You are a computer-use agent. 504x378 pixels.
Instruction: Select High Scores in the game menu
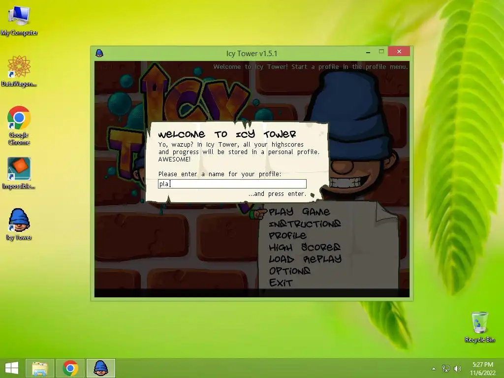(304, 247)
